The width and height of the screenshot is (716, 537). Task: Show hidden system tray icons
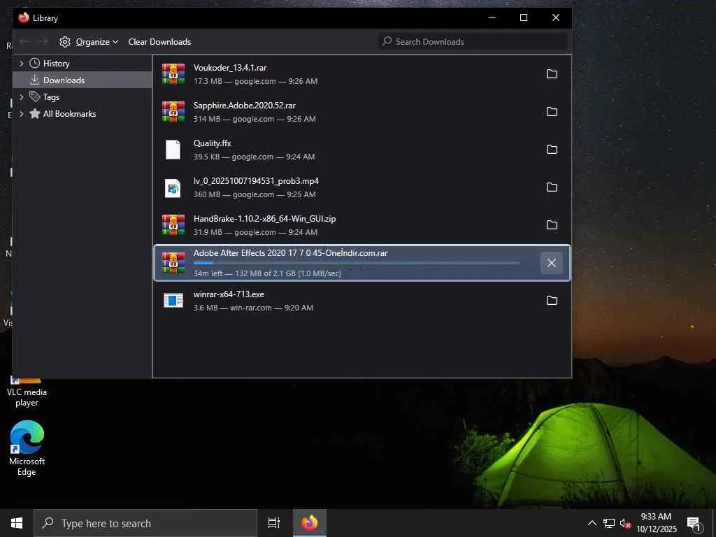click(592, 523)
